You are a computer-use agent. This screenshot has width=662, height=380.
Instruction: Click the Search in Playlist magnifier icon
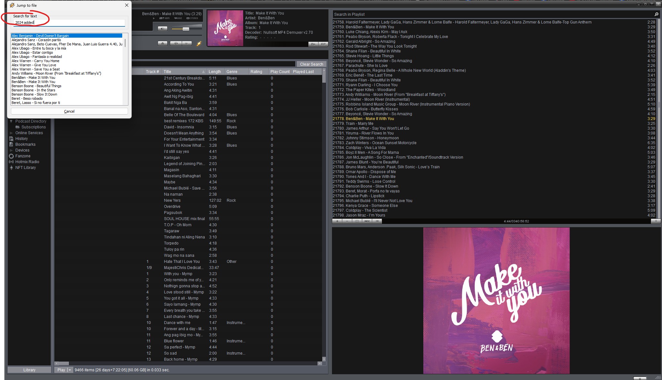coord(656,14)
